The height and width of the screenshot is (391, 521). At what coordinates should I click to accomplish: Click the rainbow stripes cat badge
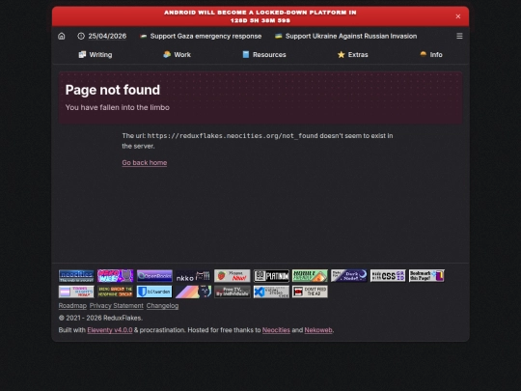click(193, 292)
